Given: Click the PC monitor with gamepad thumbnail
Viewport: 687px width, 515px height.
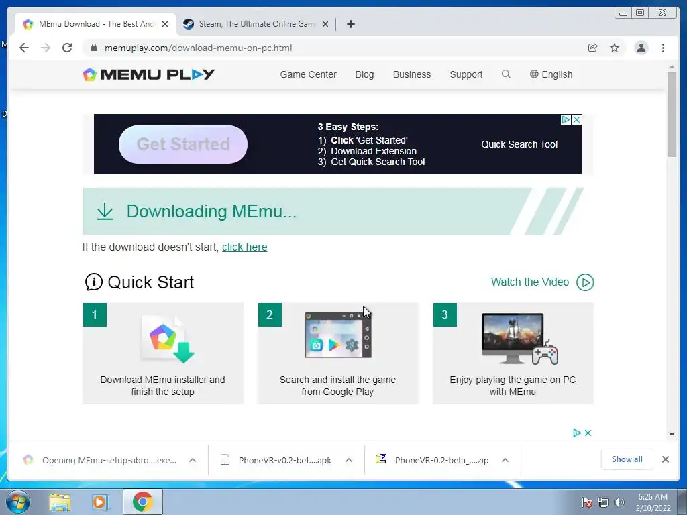Looking at the screenshot, I should point(520,339).
